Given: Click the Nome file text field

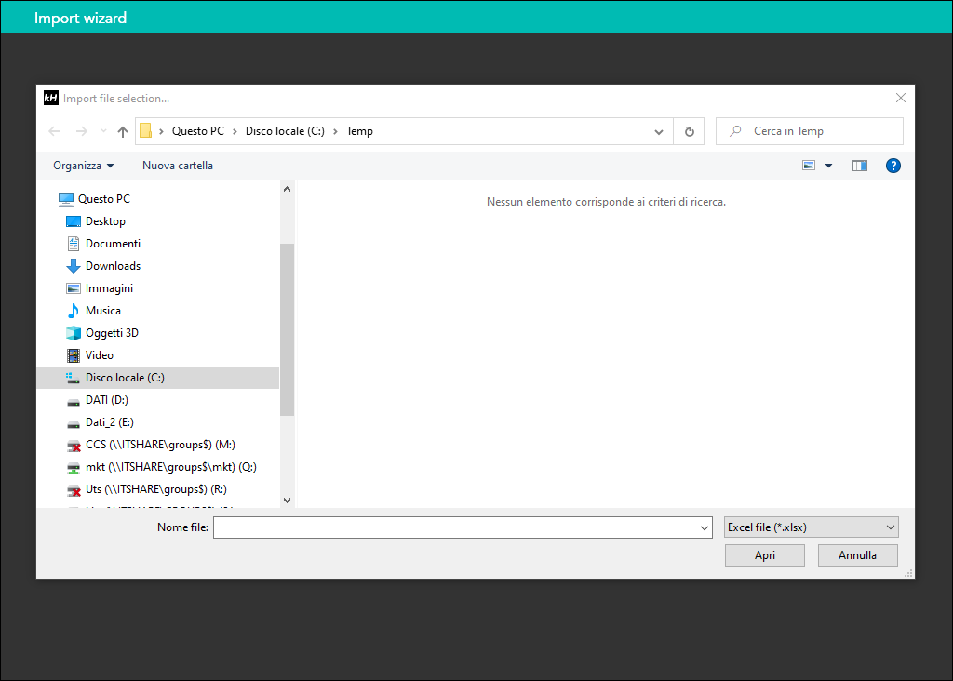Looking at the screenshot, I should pyautogui.click(x=456, y=527).
